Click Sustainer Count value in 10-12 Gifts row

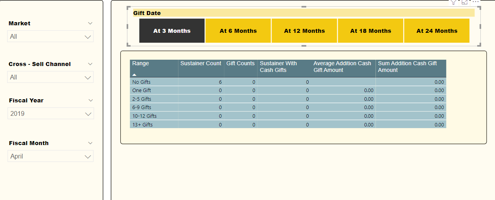[x=220, y=116]
